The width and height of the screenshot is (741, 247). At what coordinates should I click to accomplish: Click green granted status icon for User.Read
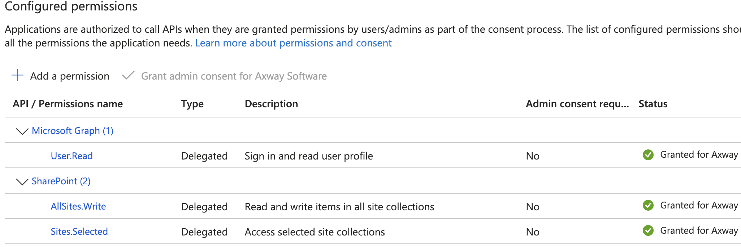coord(648,155)
